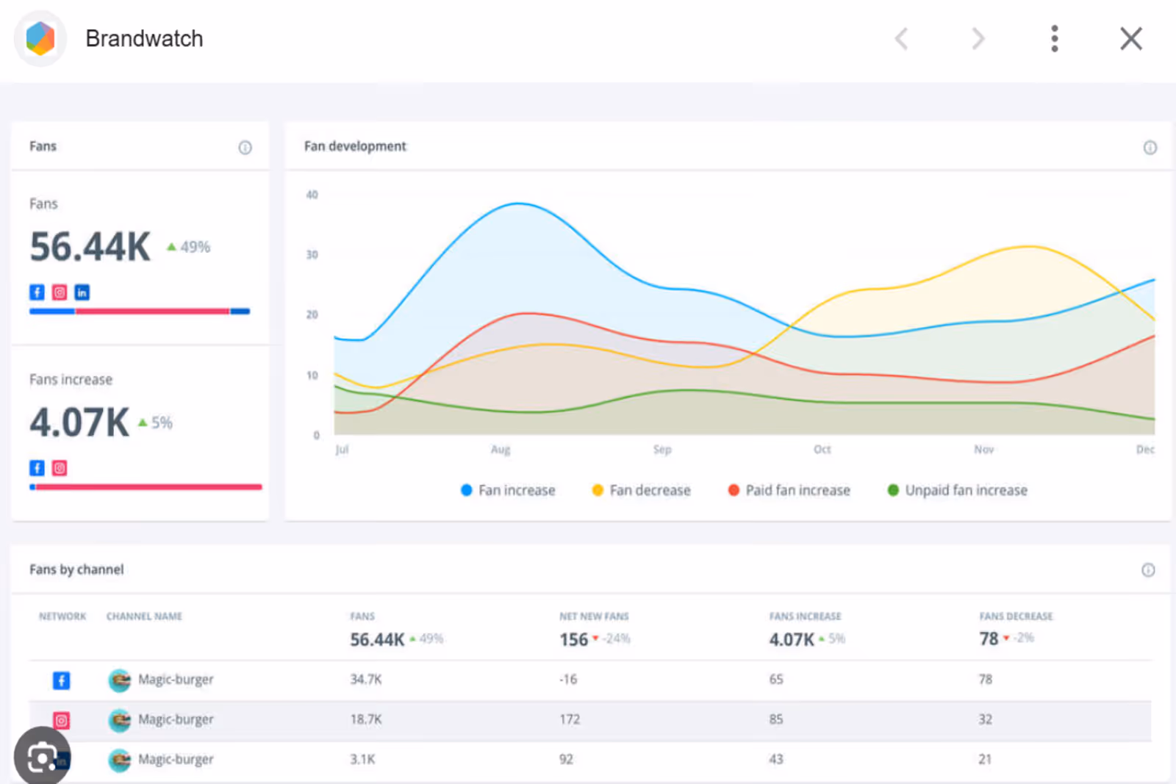Click the Facebook icon under Fans total
Image resolution: width=1176 pixels, height=784 pixels.
(37, 292)
